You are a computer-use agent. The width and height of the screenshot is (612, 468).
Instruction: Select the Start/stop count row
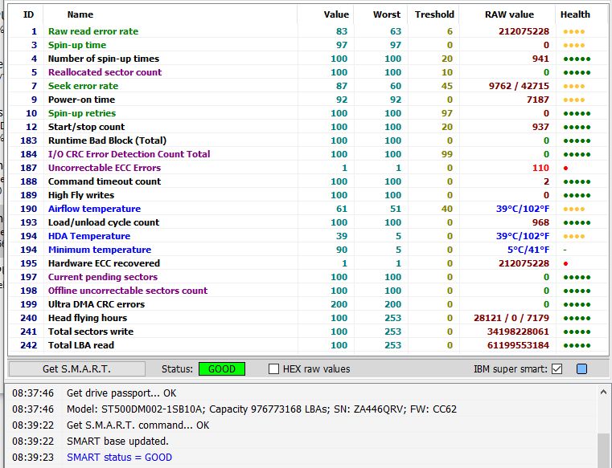pos(308,127)
